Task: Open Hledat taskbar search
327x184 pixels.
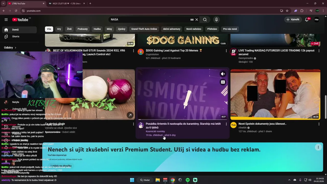Action: [145, 180]
